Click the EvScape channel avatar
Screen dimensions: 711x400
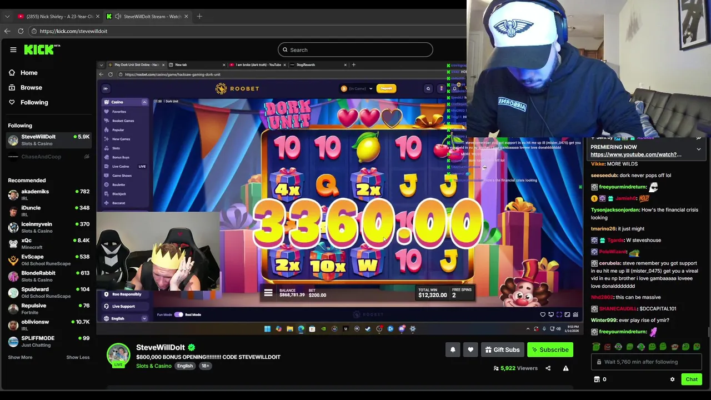point(13,260)
